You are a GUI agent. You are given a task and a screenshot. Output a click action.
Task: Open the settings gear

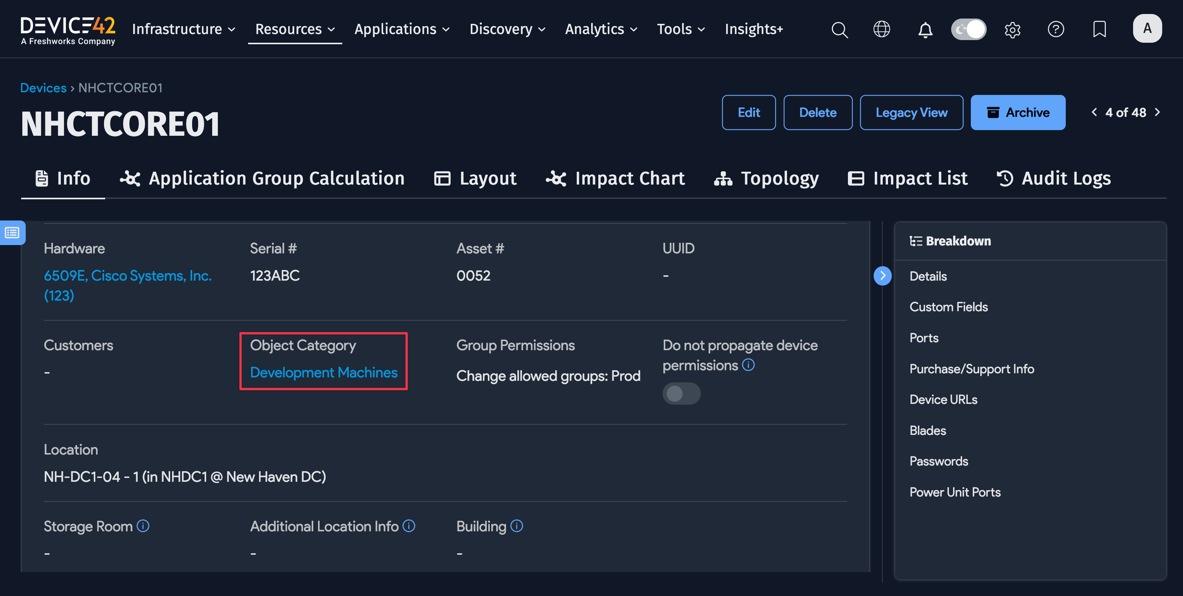1013,29
